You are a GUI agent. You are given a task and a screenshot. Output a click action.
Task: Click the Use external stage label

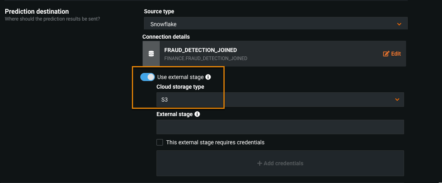pyautogui.click(x=180, y=77)
